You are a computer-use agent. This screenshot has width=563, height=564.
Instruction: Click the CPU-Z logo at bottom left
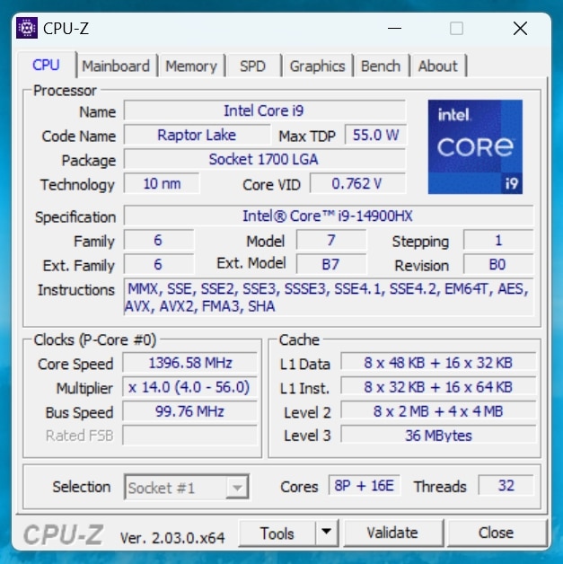[x=62, y=534]
